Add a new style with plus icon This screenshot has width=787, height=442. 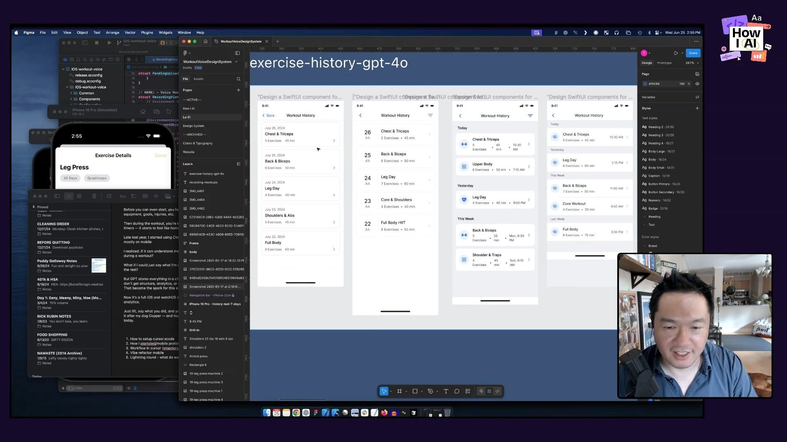(697, 108)
